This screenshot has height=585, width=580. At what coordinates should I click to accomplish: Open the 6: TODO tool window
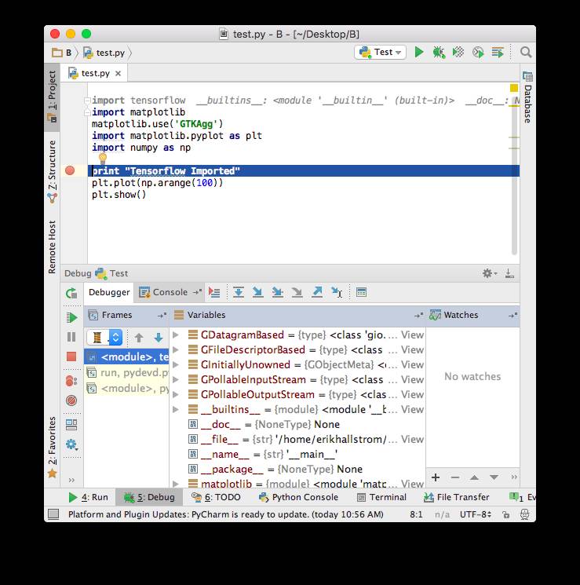[x=216, y=497]
